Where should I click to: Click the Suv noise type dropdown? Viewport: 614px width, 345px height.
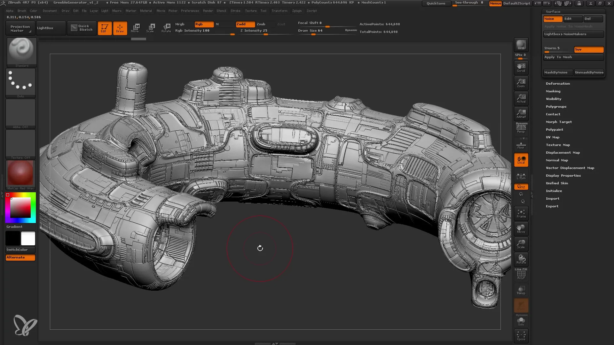tap(588, 49)
